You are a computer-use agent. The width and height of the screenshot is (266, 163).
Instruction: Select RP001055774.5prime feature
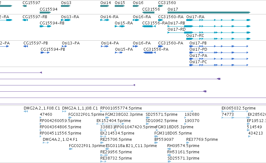[121, 108]
